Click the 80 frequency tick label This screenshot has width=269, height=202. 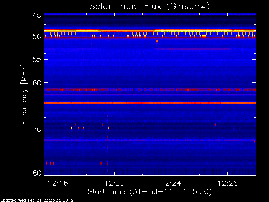[37, 173]
